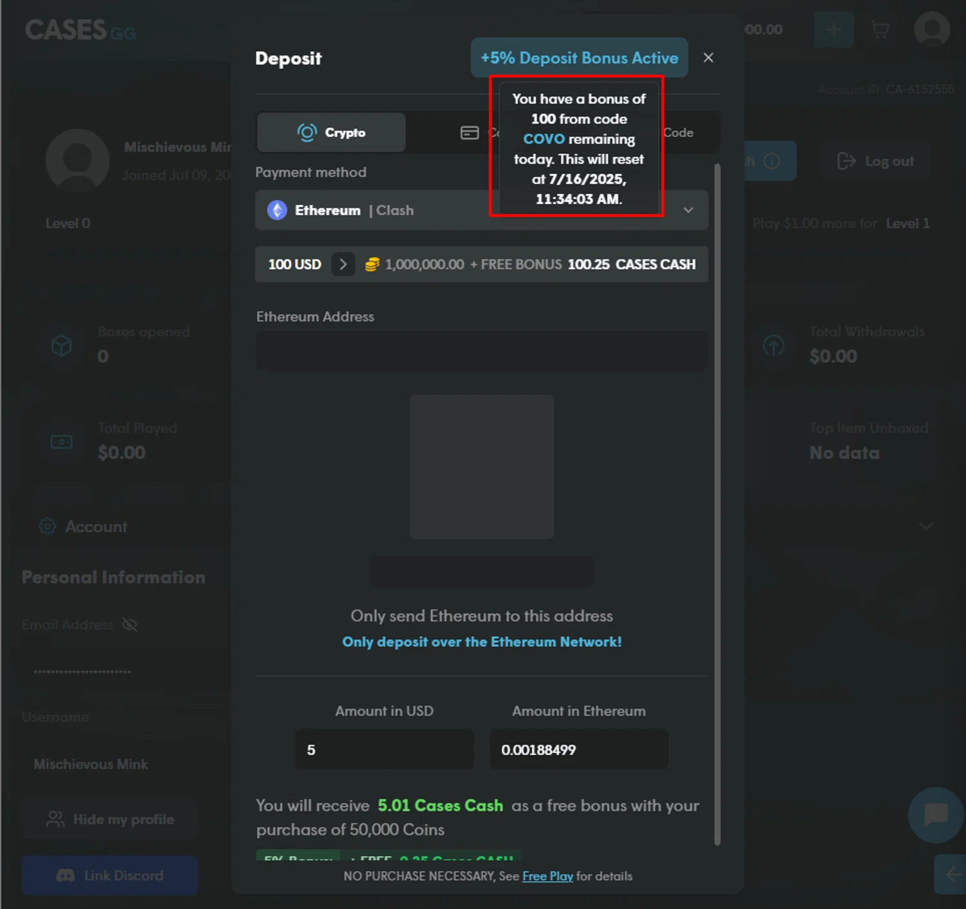Select the Crypto payment tab

[331, 133]
